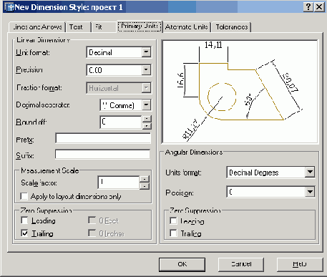Click the 14,11 dimension in the preview
This screenshot has width=327, height=277.
[x=213, y=45]
